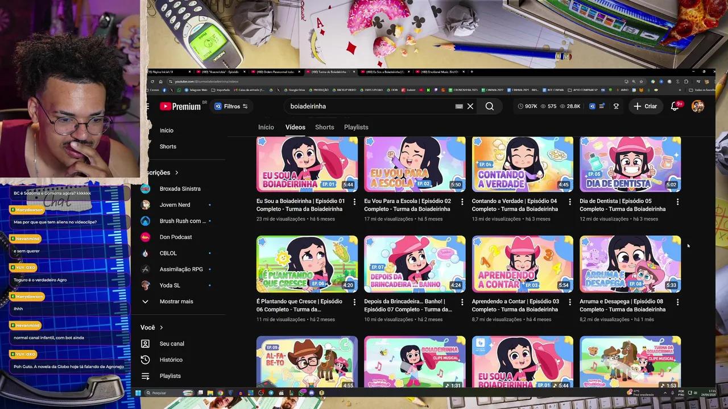This screenshot has width=728, height=409.
Task: Open the Arruma e Desapega Episódio 08 title link
Action: [x=623, y=306]
